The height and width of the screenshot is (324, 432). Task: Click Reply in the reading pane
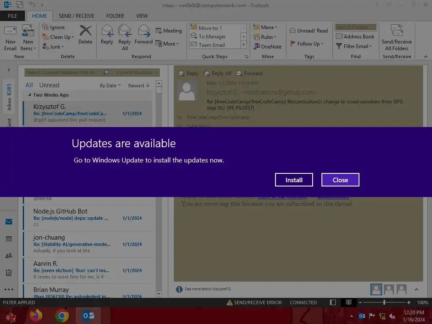pos(189,73)
